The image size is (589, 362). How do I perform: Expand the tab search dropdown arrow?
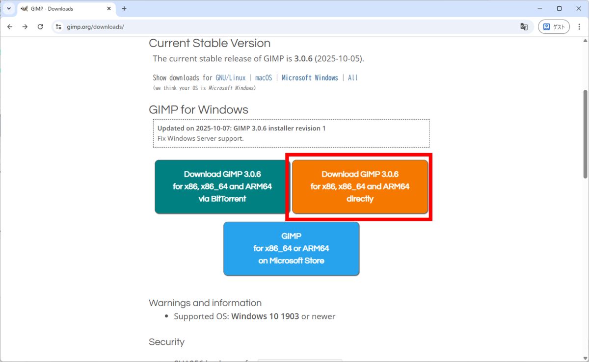[8, 8]
